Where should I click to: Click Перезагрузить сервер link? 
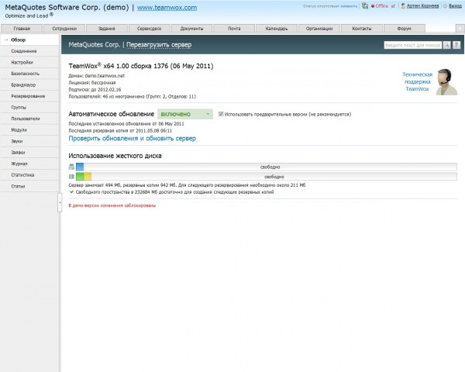pyautogui.click(x=159, y=45)
